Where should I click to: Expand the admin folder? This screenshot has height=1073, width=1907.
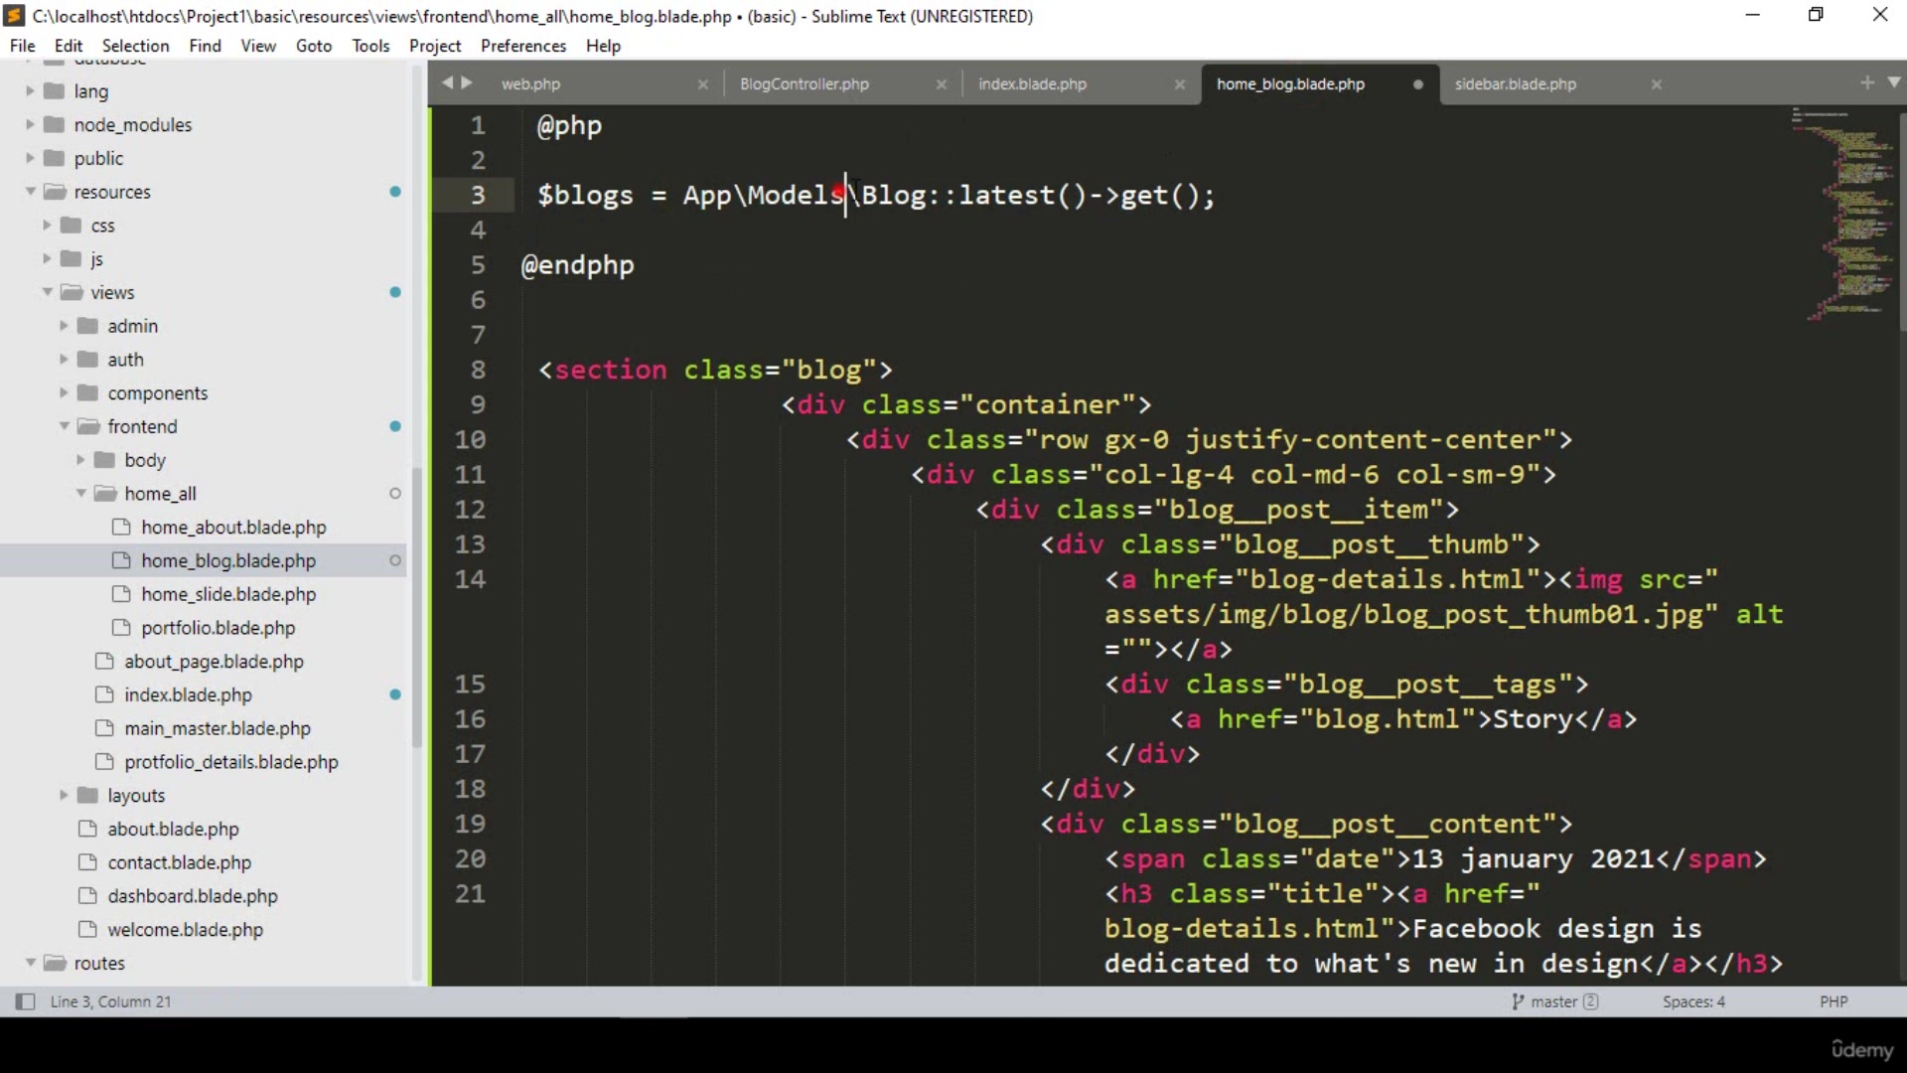pos(64,326)
